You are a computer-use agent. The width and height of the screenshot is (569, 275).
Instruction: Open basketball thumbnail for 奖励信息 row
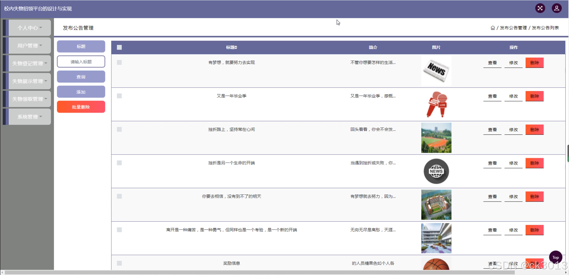pyautogui.click(x=436, y=264)
